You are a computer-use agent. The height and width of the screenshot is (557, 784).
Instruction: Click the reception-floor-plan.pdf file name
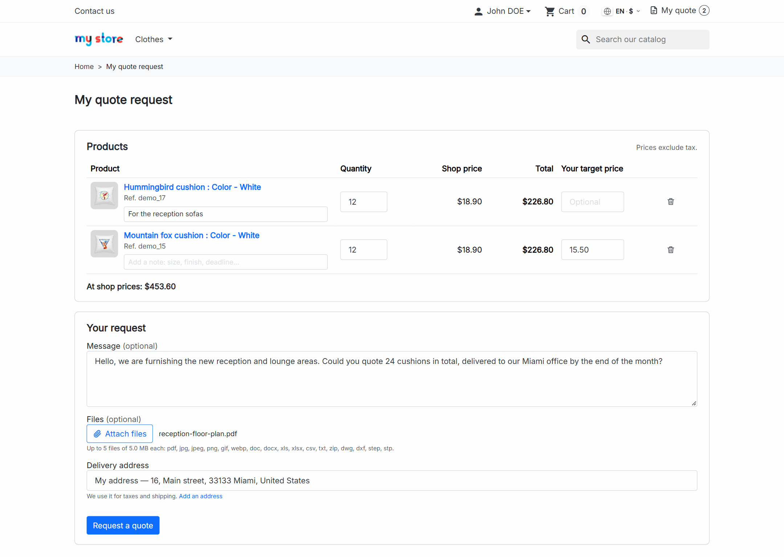pos(198,434)
